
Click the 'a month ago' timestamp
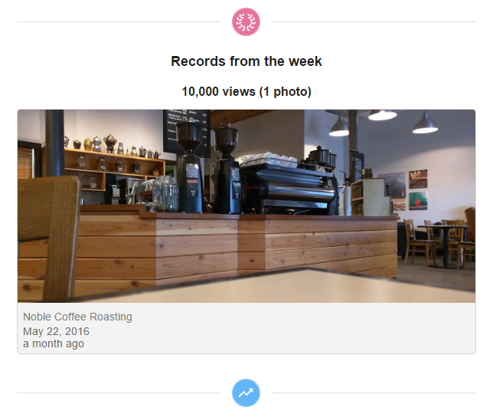54,343
